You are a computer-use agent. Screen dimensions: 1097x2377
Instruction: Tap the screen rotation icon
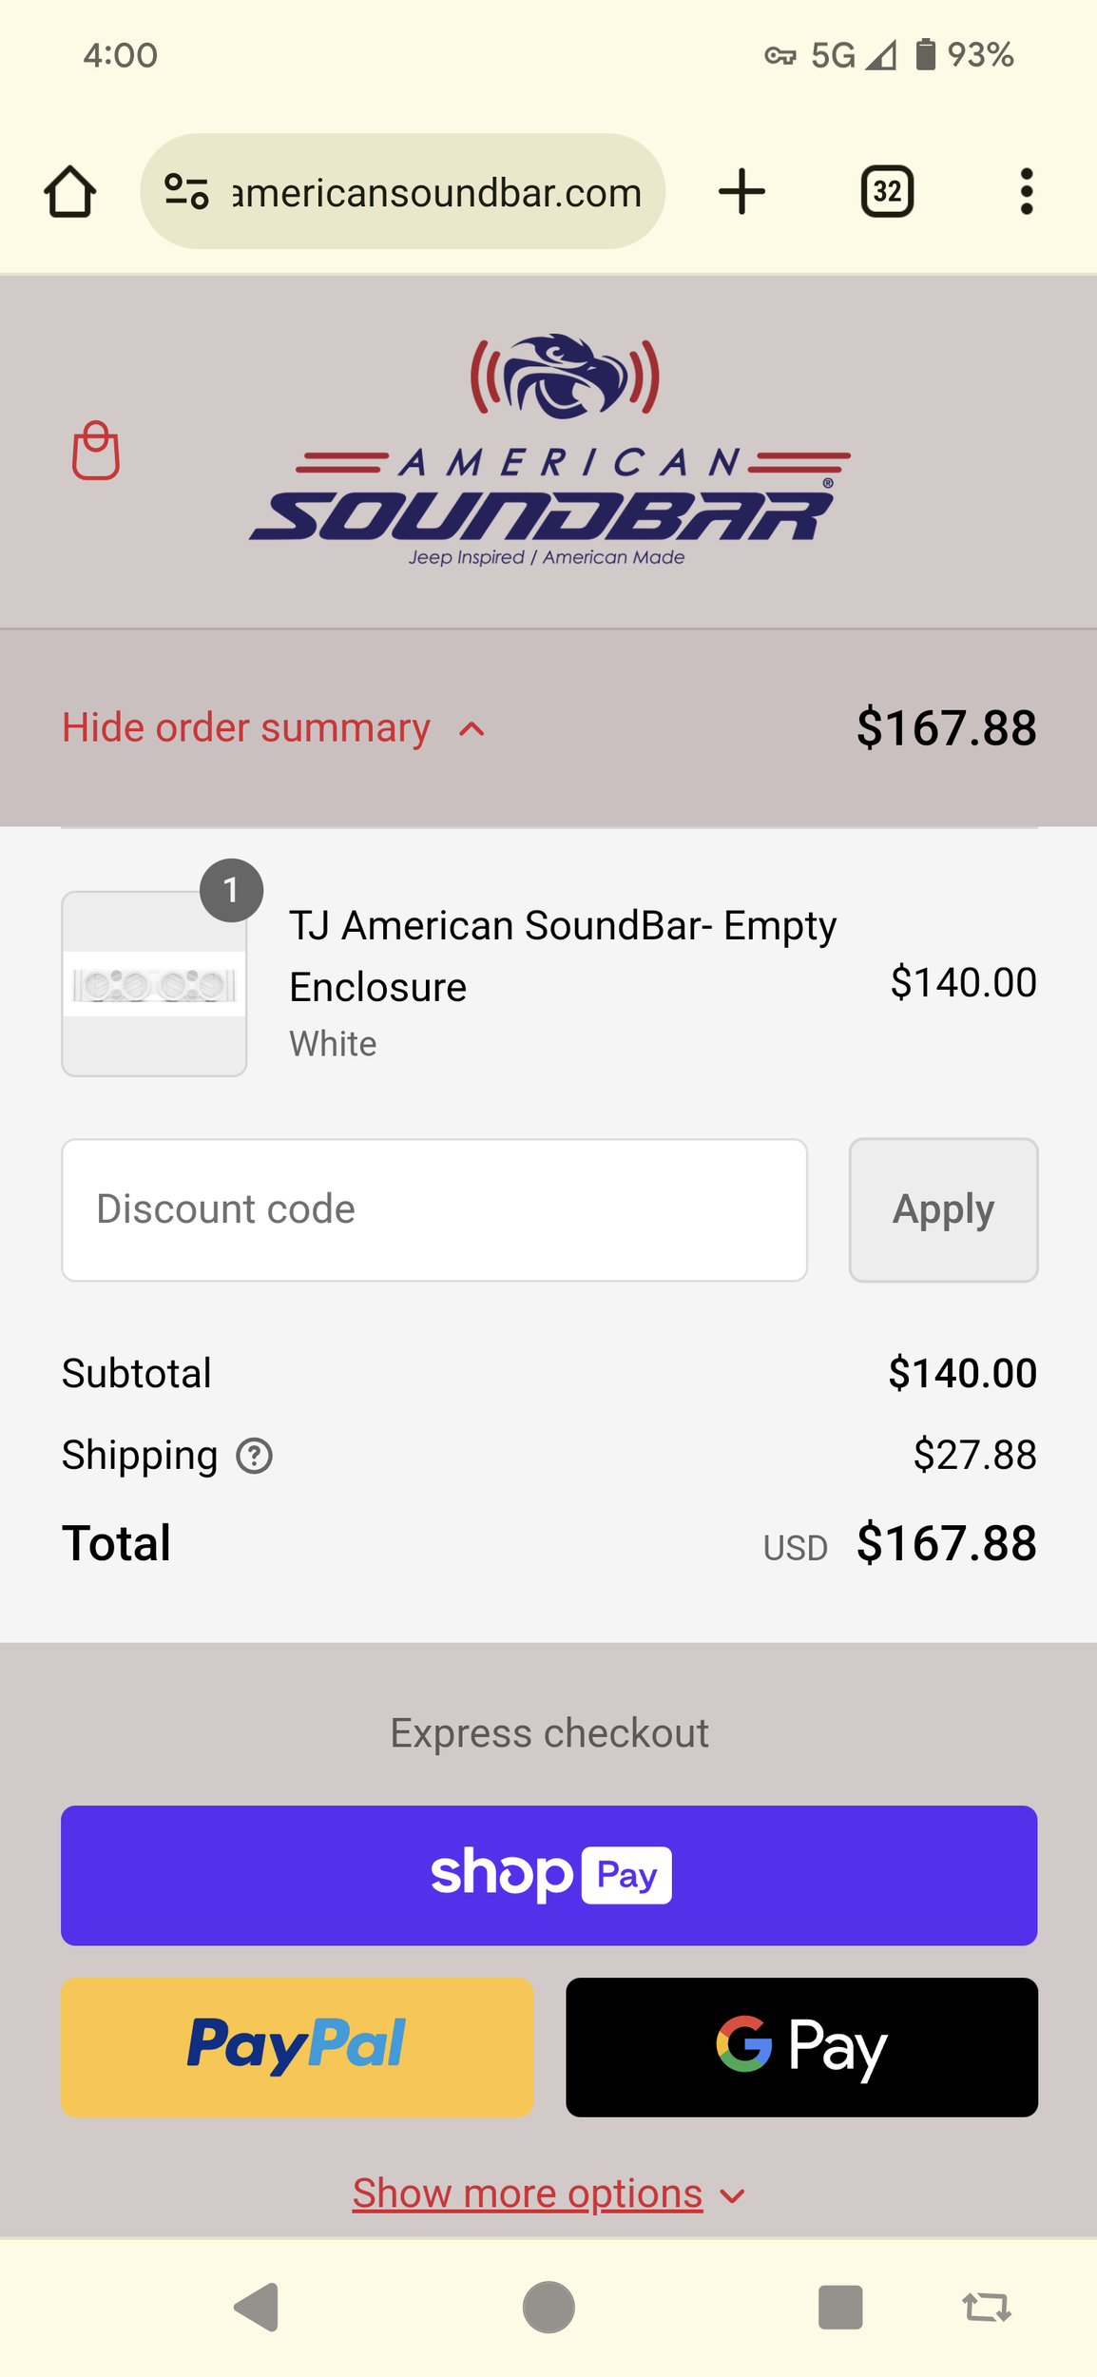(987, 2307)
